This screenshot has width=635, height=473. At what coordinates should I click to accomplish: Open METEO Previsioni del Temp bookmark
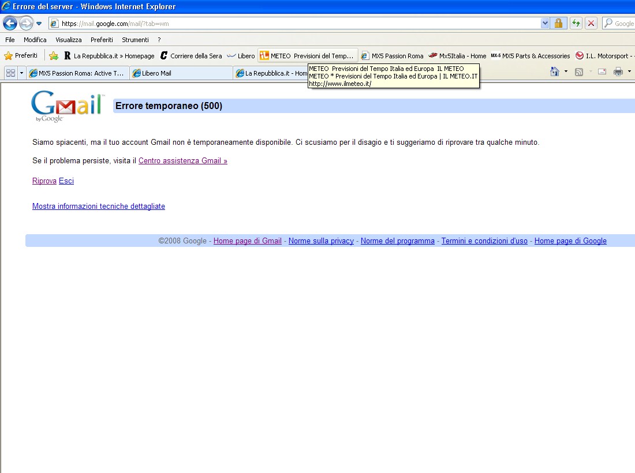tap(307, 56)
